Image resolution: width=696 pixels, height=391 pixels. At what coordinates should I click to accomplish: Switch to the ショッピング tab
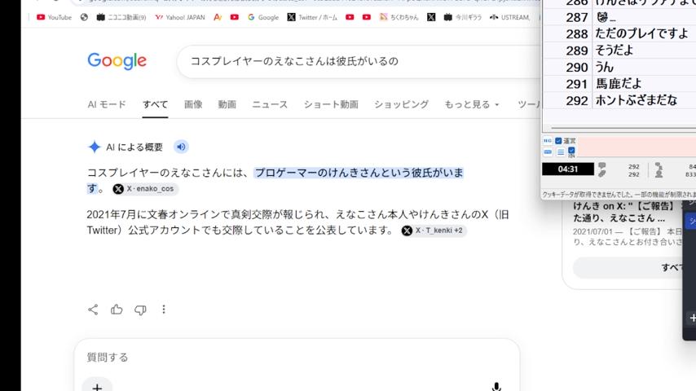[401, 104]
